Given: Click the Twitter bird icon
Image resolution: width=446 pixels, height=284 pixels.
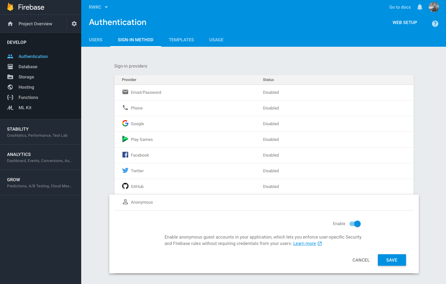Looking at the screenshot, I should coord(125,170).
